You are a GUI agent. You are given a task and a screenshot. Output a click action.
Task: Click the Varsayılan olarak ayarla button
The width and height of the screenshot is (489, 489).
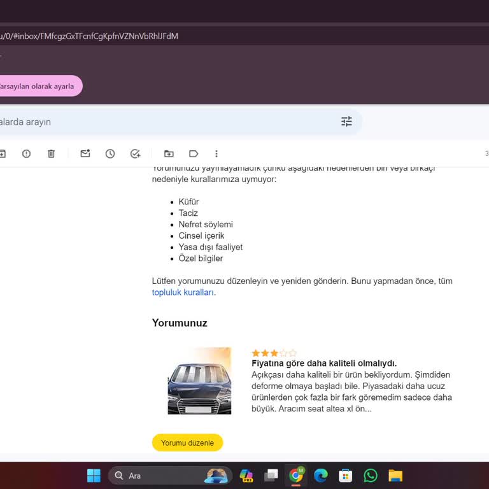click(x=41, y=86)
